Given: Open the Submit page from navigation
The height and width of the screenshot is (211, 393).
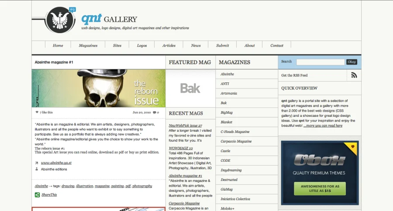Looking at the screenshot, I should (222, 45).
